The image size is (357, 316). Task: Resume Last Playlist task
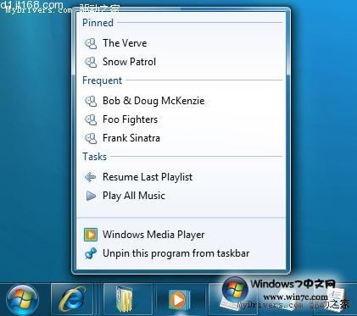coord(181,177)
